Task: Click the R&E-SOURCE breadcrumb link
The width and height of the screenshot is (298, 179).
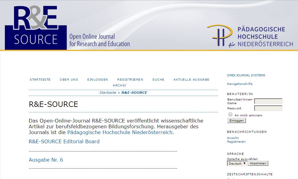Action: tap(134, 93)
